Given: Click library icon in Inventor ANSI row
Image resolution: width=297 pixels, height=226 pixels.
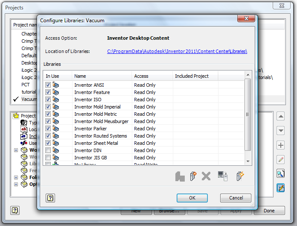Looking at the screenshot, I should coord(55,85).
